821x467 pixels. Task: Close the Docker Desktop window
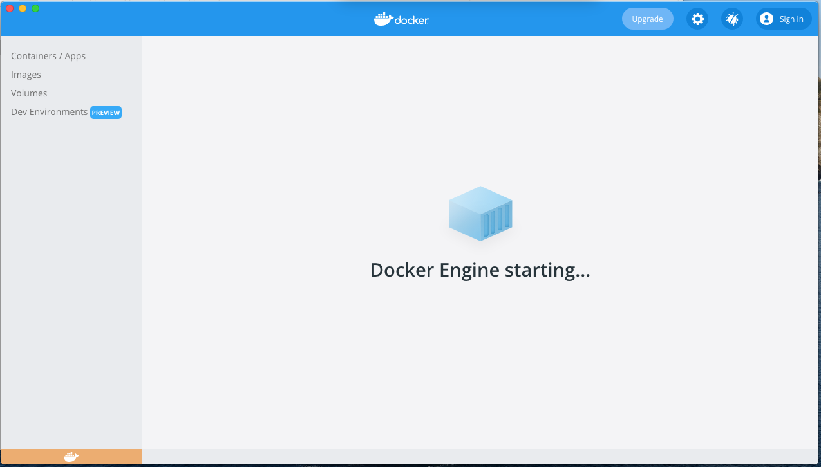[10, 8]
